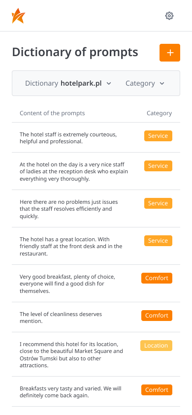Open the settings gear icon

[169, 16]
